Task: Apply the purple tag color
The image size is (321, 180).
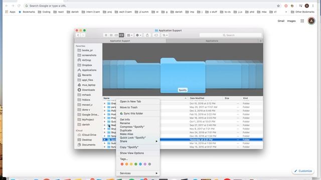Action: [145, 164]
